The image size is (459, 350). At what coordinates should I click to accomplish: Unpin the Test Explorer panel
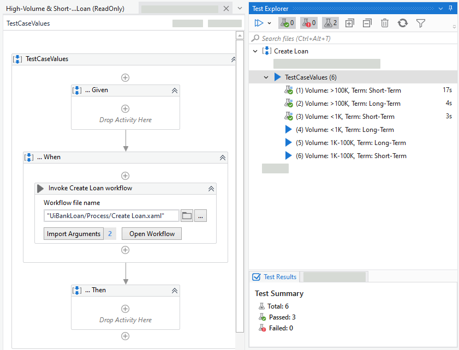(451, 8)
